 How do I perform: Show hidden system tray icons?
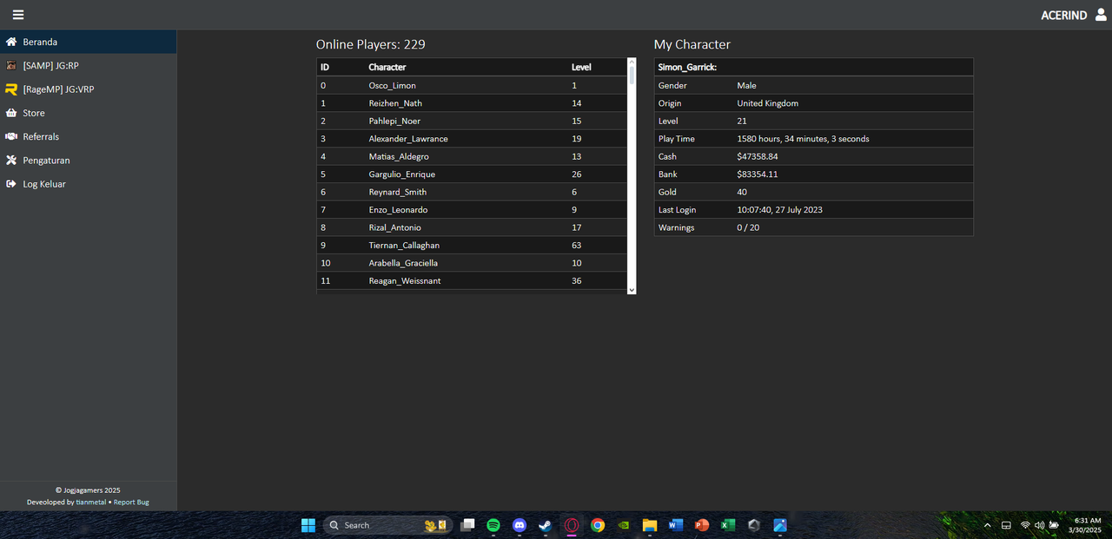987,525
